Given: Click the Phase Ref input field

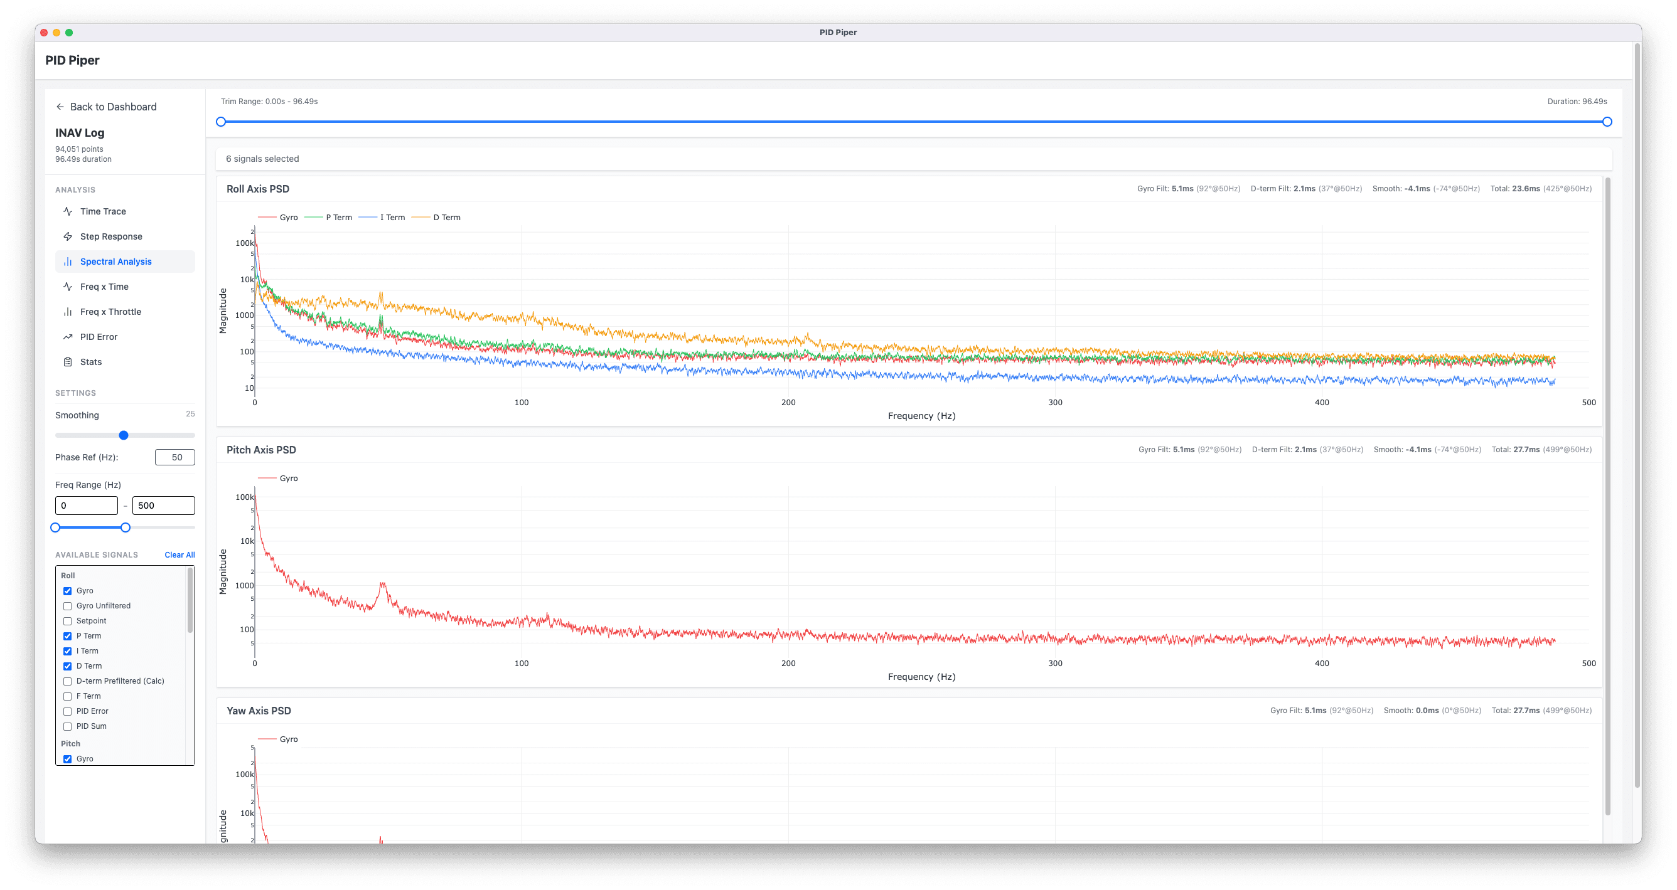Looking at the screenshot, I should [174, 457].
